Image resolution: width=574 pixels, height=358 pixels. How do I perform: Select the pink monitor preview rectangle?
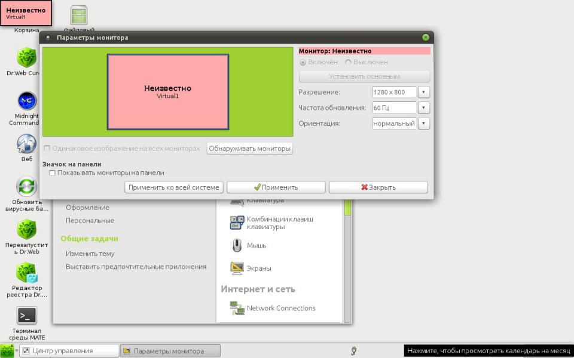(x=168, y=92)
